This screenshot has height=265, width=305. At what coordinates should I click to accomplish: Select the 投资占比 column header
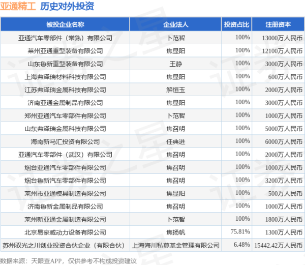click(236, 24)
